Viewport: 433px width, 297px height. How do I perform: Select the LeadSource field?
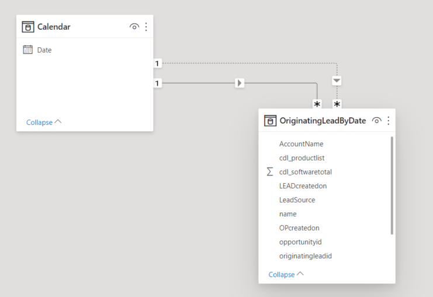pyautogui.click(x=297, y=200)
